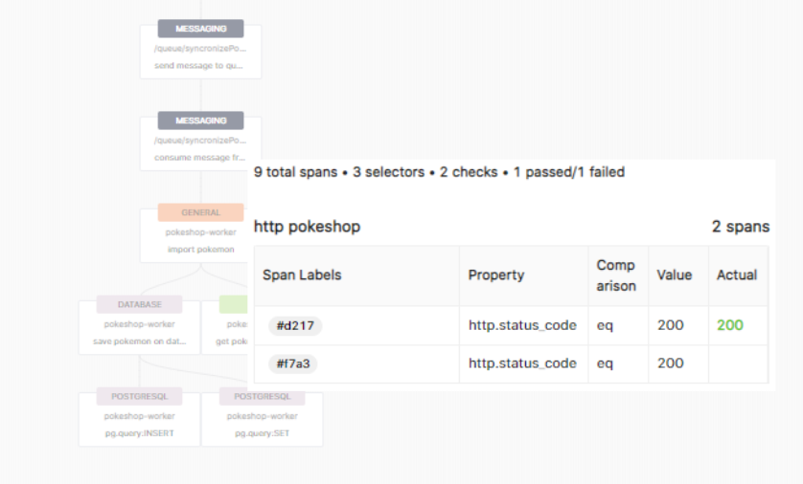Select the DATABASE save pokemon node

[139, 327]
